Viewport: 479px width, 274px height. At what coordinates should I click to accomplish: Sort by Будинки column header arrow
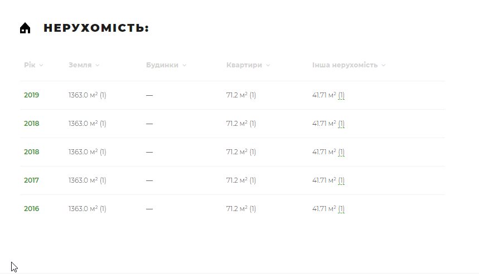point(184,65)
